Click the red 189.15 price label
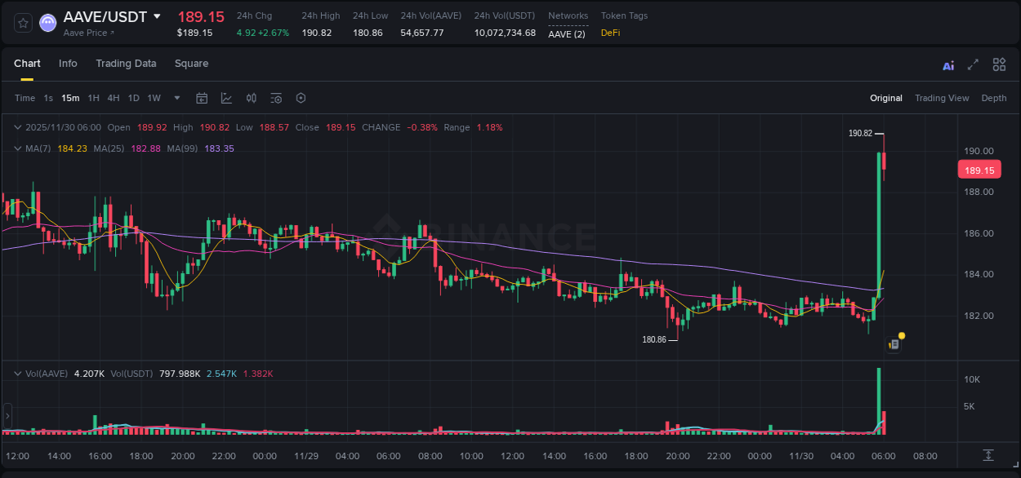Screen dimensions: 1021x478 pos(979,170)
